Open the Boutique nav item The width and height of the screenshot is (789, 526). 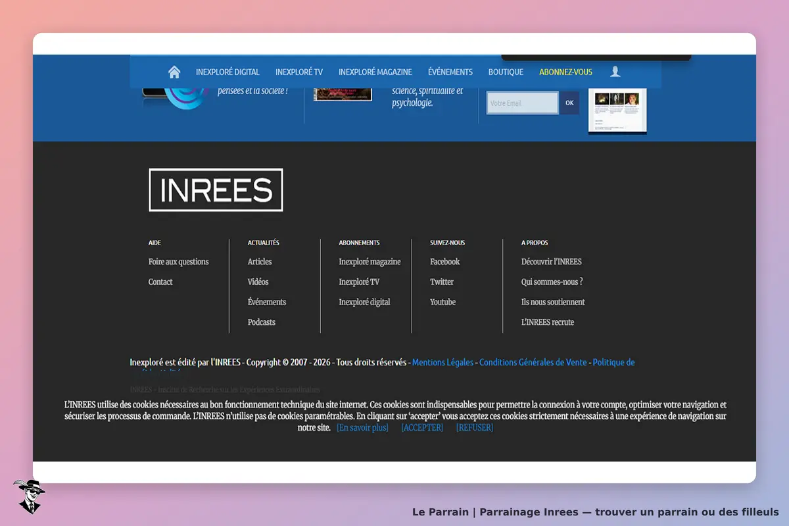[506, 72]
